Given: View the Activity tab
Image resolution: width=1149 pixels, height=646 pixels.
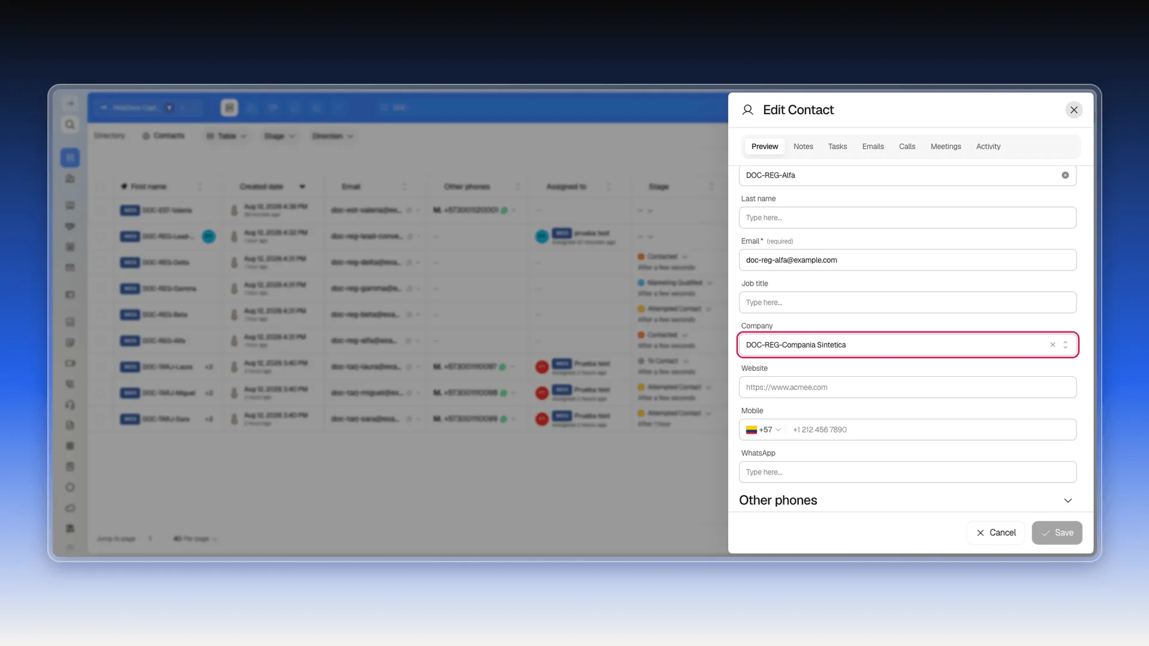Looking at the screenshot, I should pyautogui.click(x=988, y=147).
